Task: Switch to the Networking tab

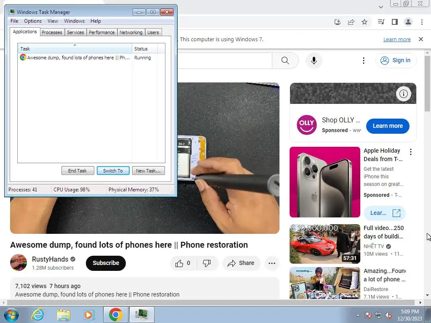Action: [131, 32]
